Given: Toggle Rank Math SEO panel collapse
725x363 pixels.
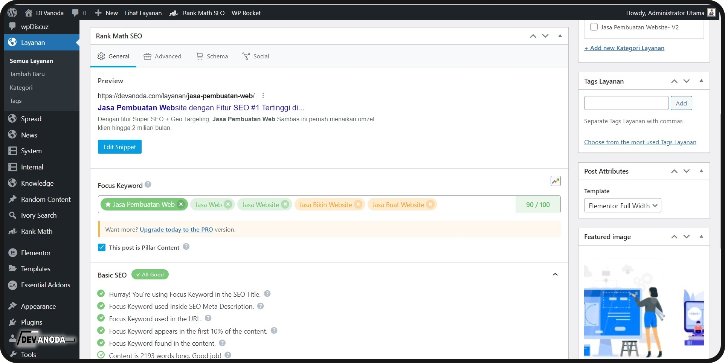Looking at the screenshot, I should pyautogui.click(x=560, y=36).
